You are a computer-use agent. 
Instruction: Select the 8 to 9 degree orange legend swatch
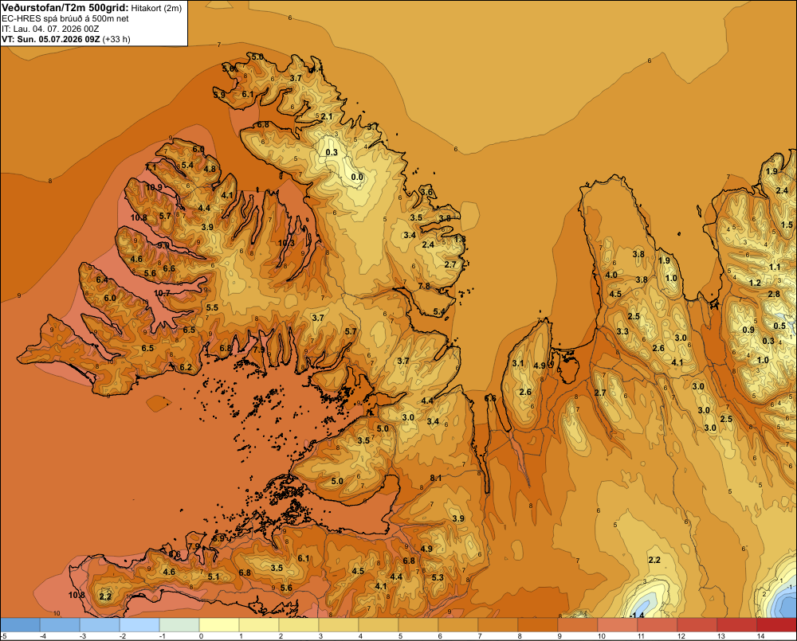538,625
